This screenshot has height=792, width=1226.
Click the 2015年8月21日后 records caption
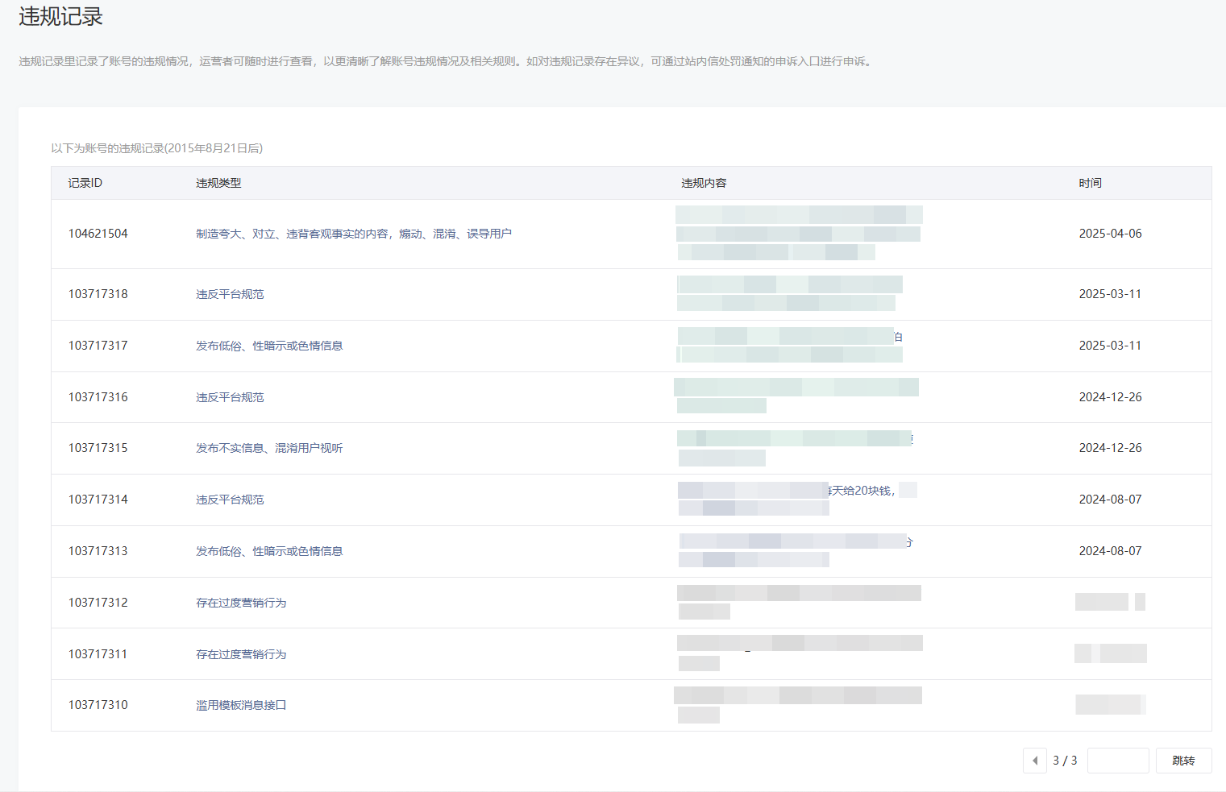156,148
